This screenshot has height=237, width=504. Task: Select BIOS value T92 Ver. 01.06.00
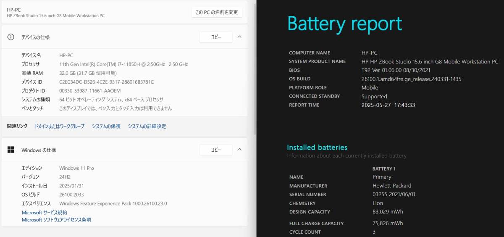pyautogui.click(x=396, y=70)
